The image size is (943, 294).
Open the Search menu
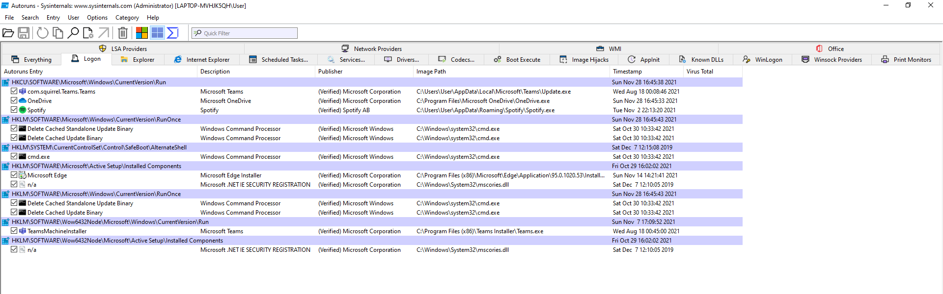click(30, 18)
